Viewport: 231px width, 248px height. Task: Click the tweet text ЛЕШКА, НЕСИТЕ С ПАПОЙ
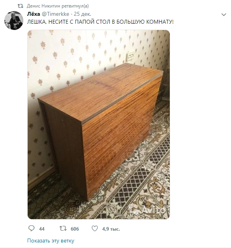pos(61,22)
